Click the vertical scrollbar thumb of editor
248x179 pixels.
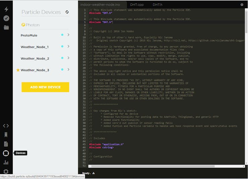pyautogui.click(x=246, y=22)
